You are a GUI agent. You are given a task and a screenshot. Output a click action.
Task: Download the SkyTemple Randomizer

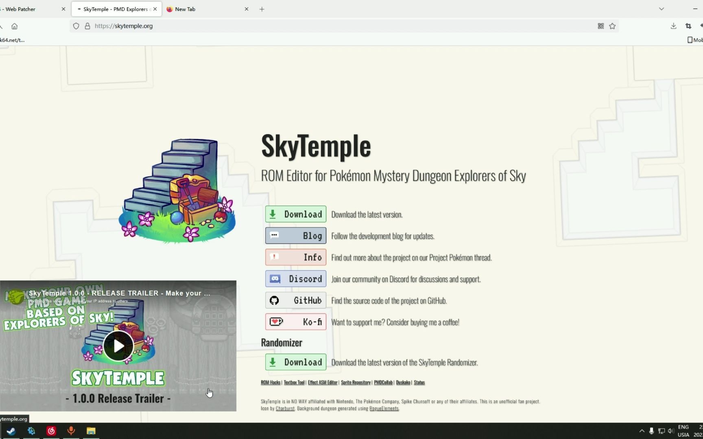[296, 362]
